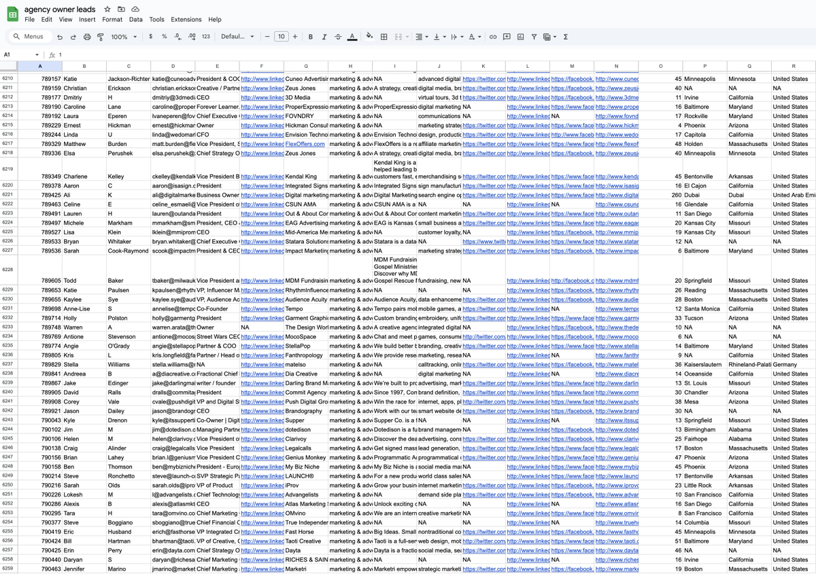Open the Google Sheets home icon

12,14
